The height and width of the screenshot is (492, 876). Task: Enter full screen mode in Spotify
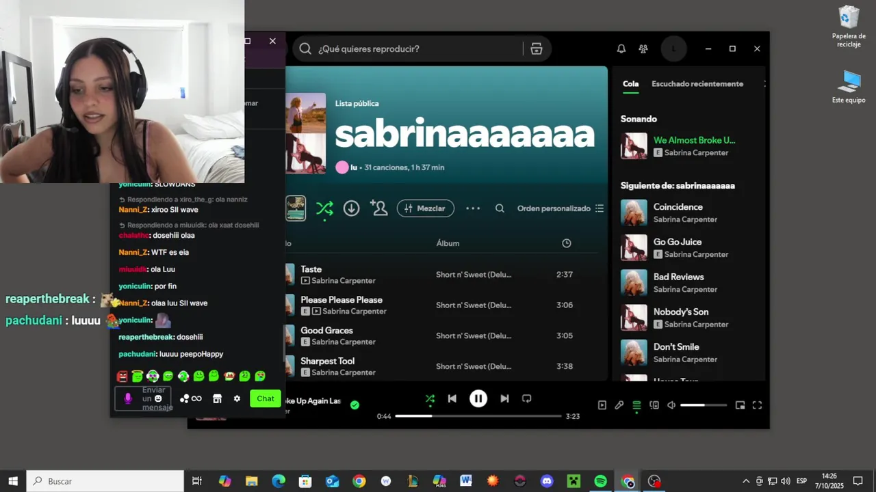pyautogui.click(x=757, y=405)
